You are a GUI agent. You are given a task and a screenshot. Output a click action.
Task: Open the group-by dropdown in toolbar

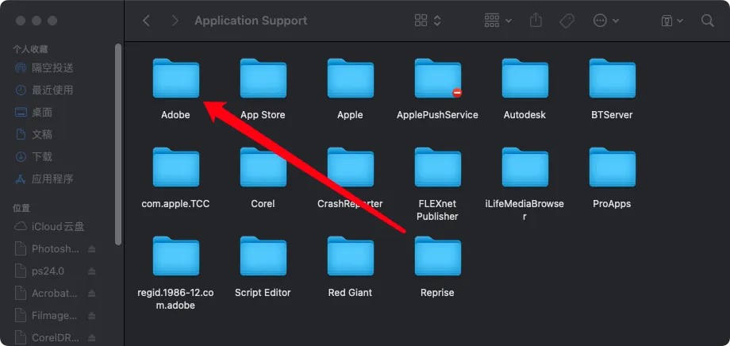498,21
